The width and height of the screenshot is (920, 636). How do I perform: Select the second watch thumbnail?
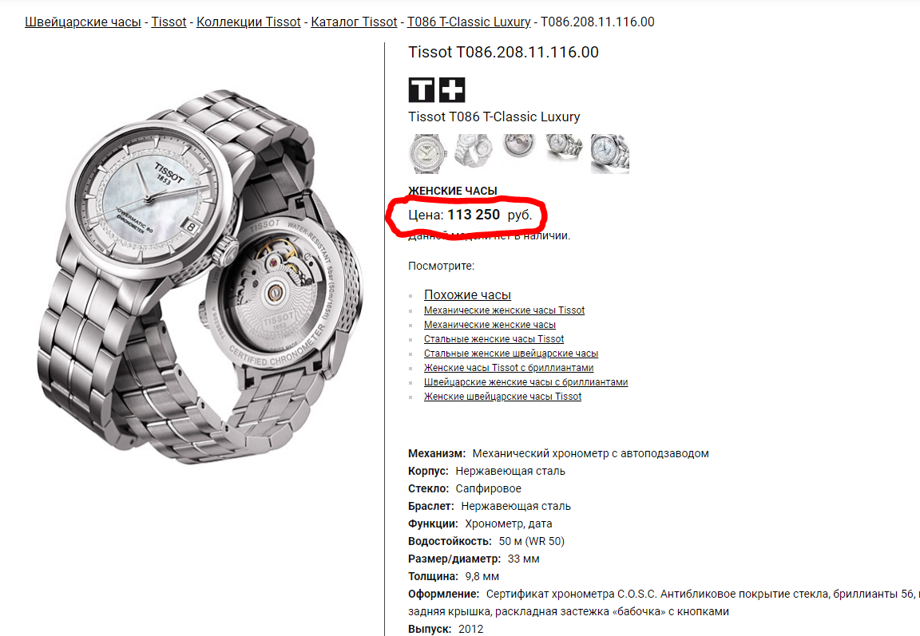click(x=473, y=152)
